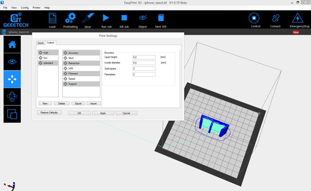Click the Connect printer icon
311x191 pixels.
coord(275,18)
